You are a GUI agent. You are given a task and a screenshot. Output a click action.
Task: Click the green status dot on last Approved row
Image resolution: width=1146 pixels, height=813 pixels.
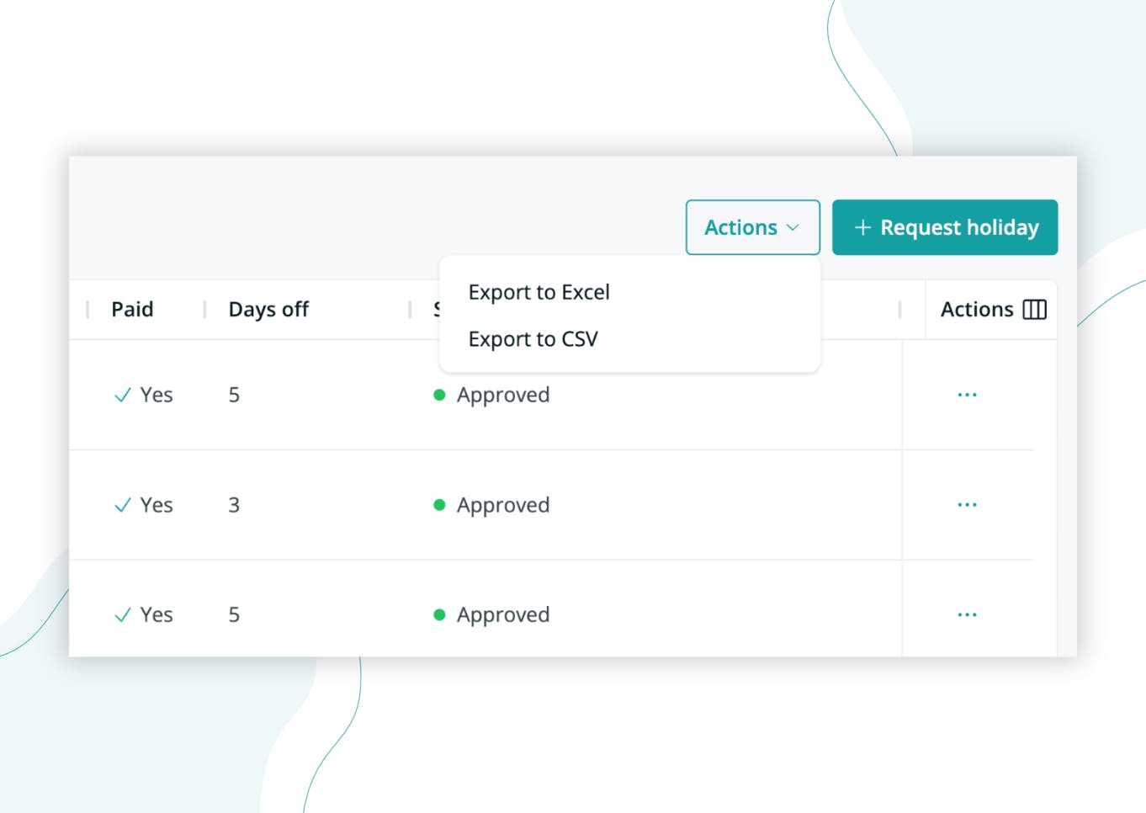439,614
